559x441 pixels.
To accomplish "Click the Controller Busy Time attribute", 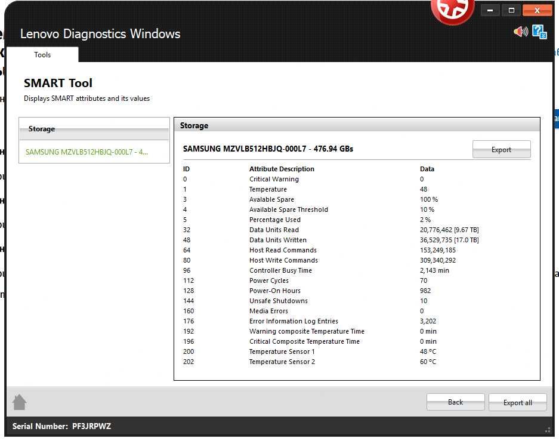I will pyautogui.click(x=280, y=270).
